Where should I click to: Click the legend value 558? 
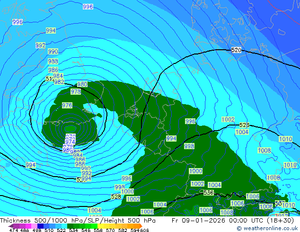98,230
